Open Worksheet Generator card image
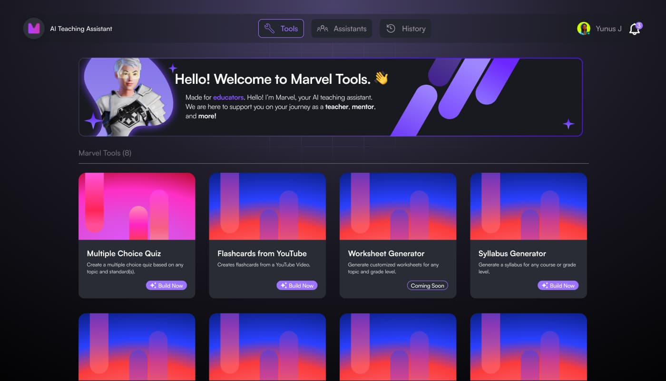This screenshot has width=666, height=381. tap(398, 206)
